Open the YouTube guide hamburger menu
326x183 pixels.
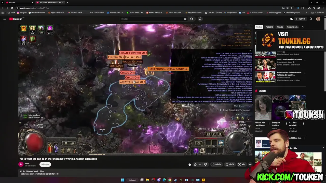click(x=5, y=19)
